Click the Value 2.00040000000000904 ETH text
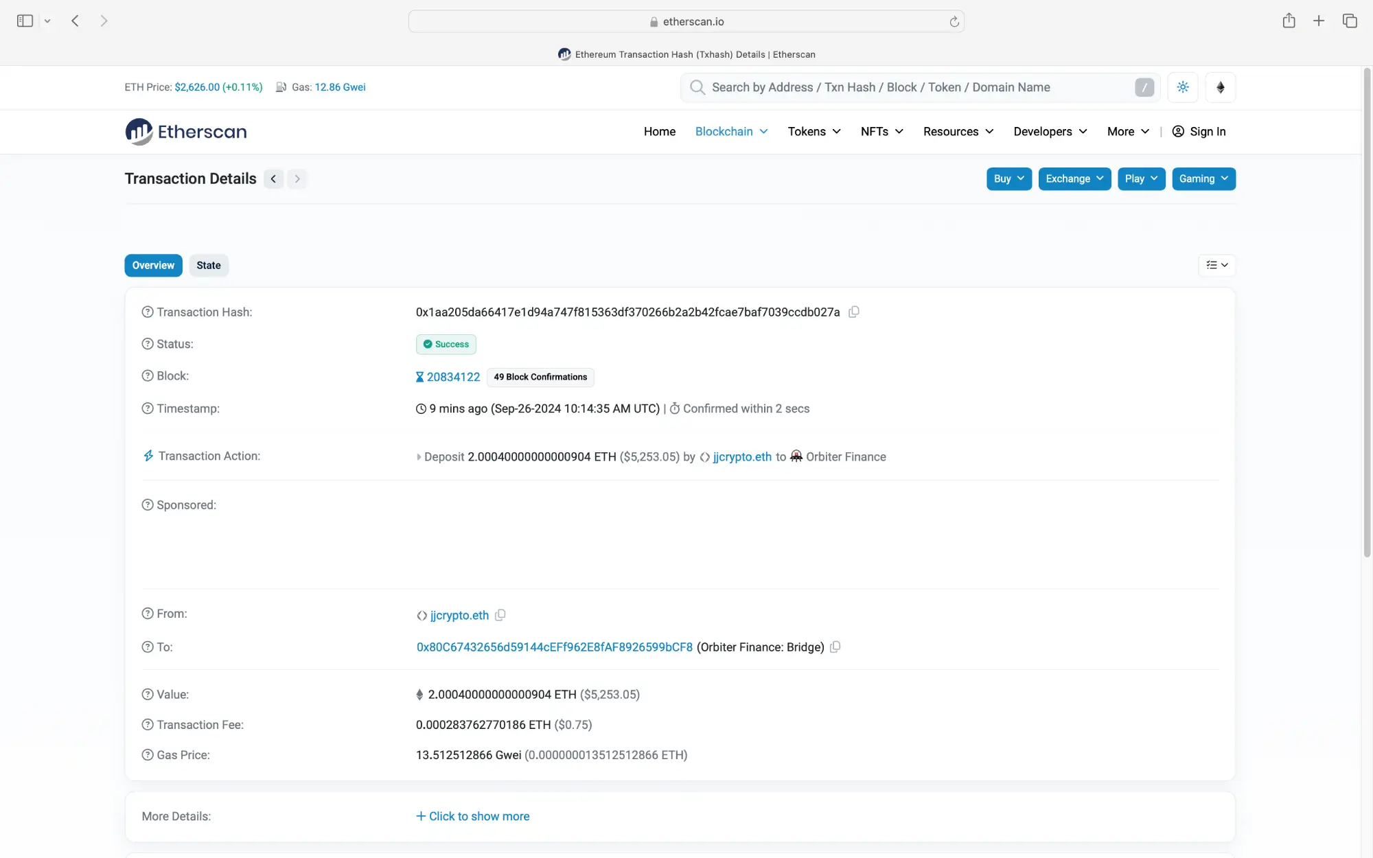The image size is (1373, 858). point(503,694)
